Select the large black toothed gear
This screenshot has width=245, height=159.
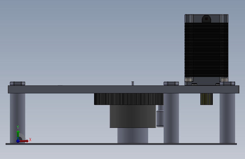129,99
